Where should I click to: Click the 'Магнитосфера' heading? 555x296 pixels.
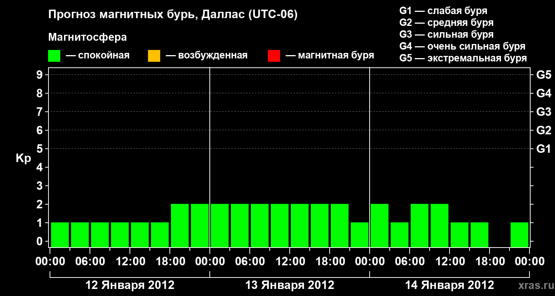(x=88, y=37)
